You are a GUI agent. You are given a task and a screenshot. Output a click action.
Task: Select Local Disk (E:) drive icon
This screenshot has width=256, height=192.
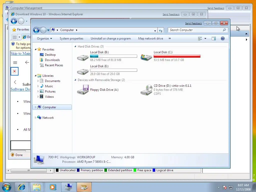83,71
